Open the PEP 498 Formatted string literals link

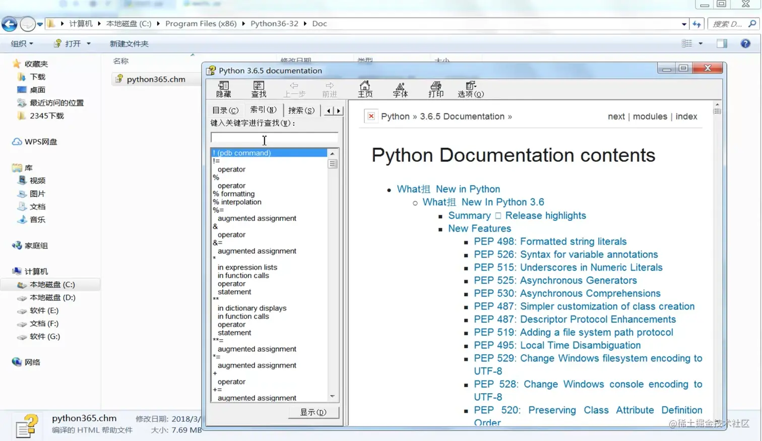(x=550, y=241)
